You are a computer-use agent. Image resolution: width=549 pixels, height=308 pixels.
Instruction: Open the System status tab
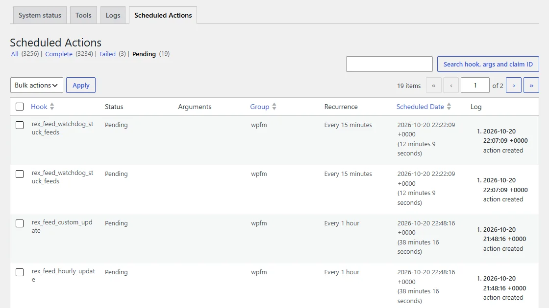pyautogui.click(x=40, y=15)
